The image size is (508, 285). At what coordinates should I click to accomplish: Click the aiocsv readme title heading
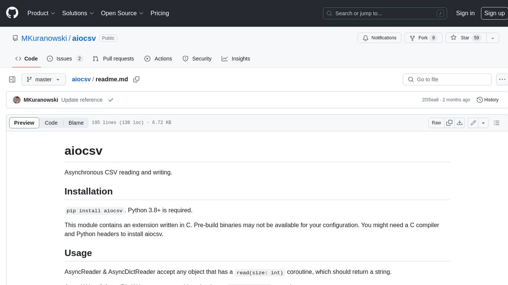pos(83,151)
